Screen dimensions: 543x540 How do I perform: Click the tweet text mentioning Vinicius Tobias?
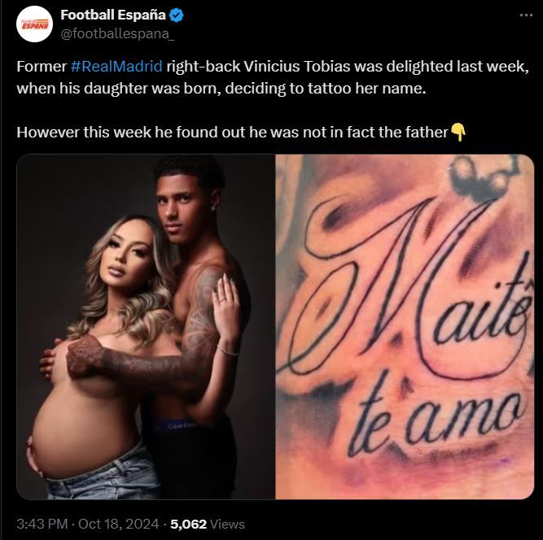273,77
